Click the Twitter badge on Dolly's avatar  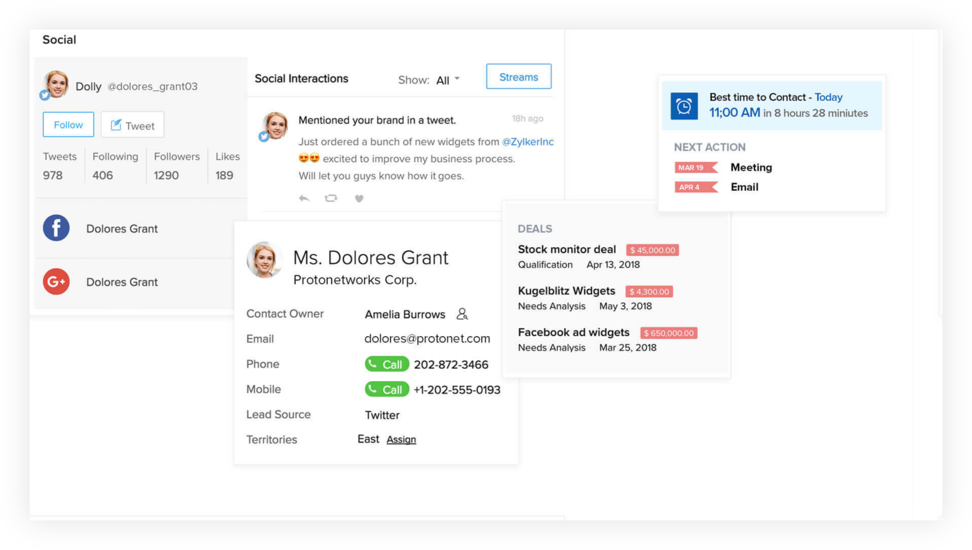[45, 95]
